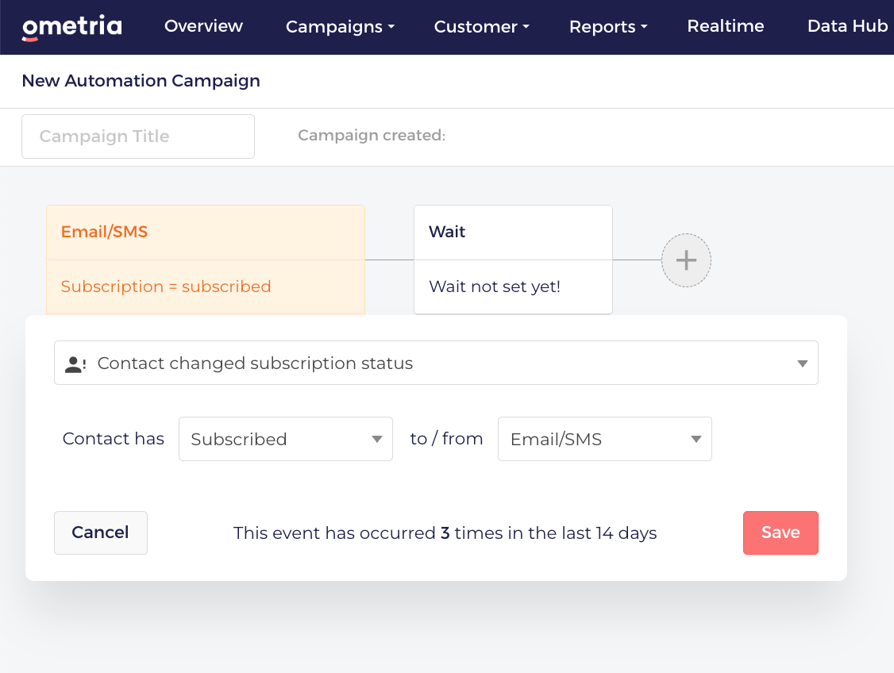Screen dimensions: 894x673
Task: Click 'Subscription = subscribed' text
Action: pos(166,287)
